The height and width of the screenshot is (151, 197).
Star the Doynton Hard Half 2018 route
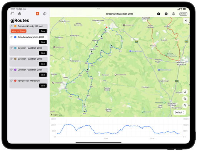pos(12,59)
